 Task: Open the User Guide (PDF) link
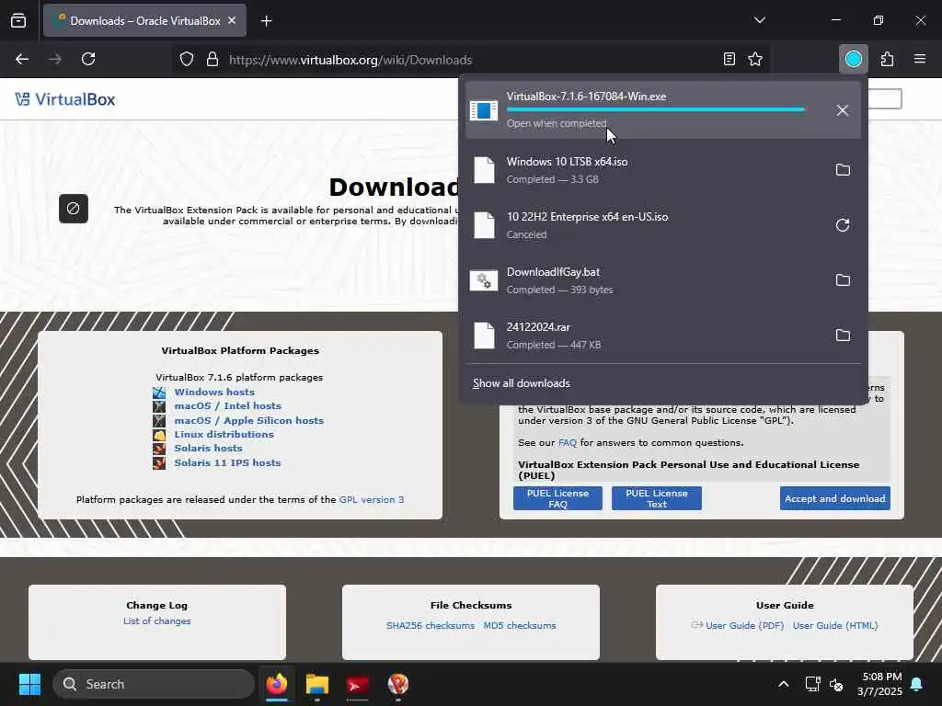(x=744, y=625)
